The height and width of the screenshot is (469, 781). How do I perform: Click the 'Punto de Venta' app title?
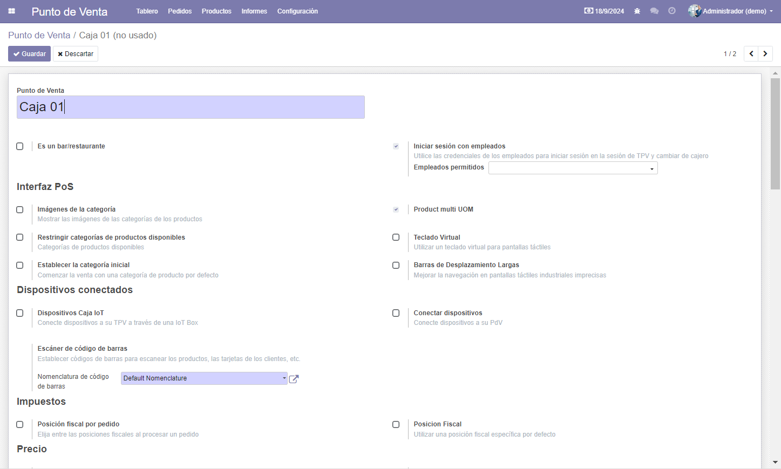(x=70, y=11)
